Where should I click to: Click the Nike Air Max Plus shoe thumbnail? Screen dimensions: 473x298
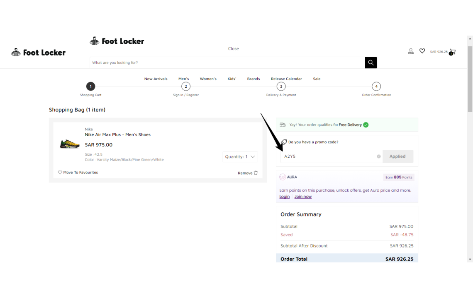click(70, 144)
